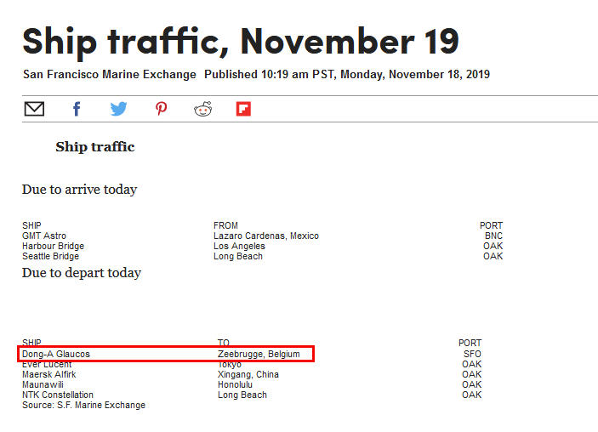Share article on Twitter
Viewport: 598px width, 432px height.
pyautogui.click(x=118, y=109)
